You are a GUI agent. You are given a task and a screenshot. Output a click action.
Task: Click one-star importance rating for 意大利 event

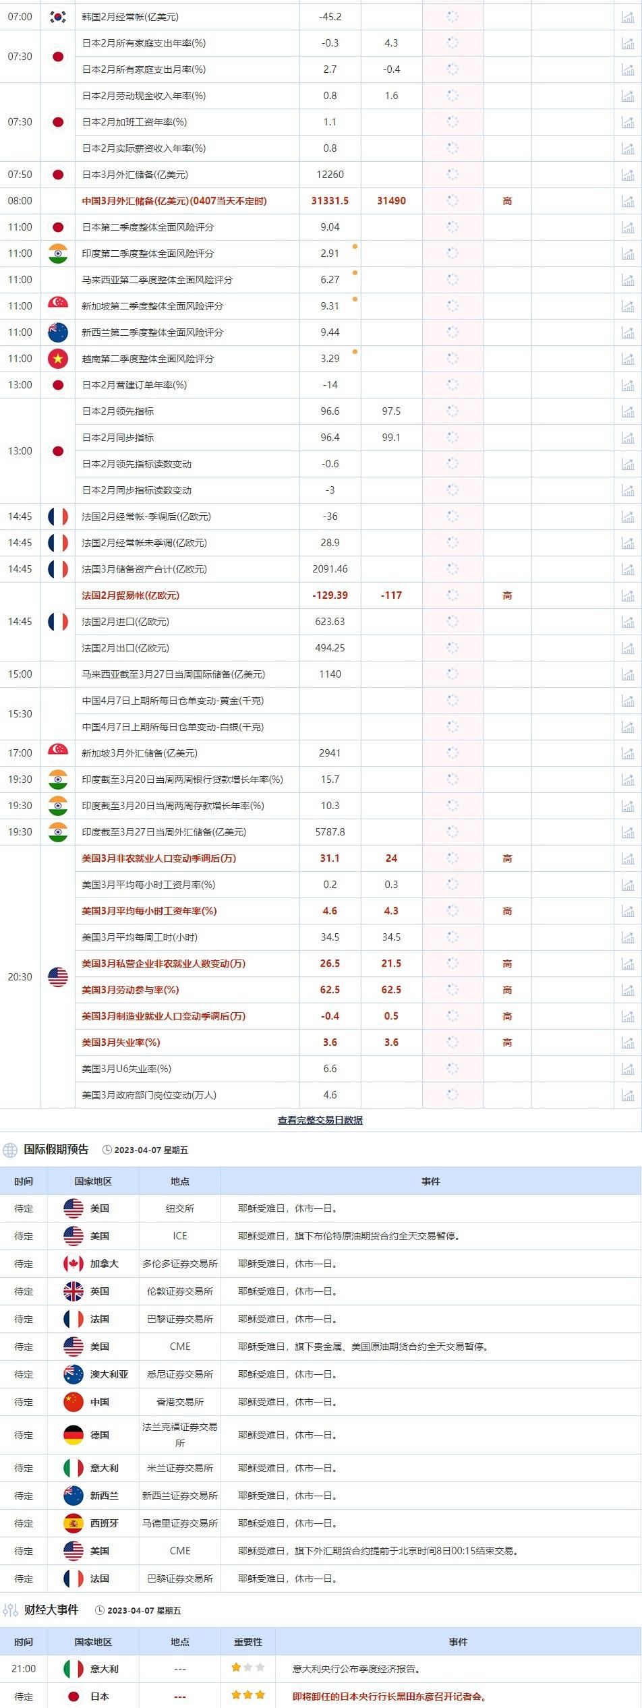click(248, 1667)
